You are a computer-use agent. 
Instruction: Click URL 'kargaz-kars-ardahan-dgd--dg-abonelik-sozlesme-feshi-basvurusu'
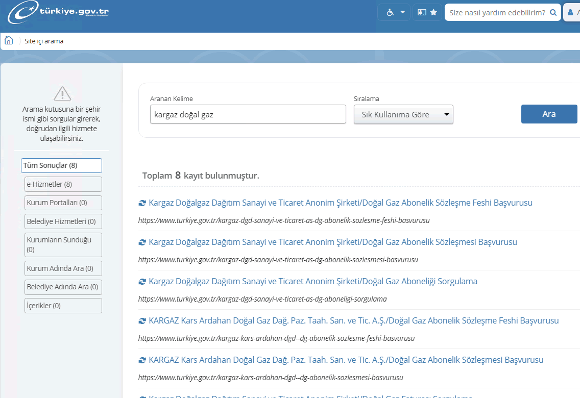point(276,338)
